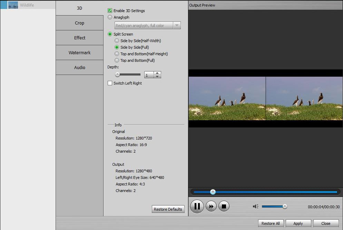The image size is (343, 230).
Task: Click Restore Defaults
Action: [168, 209]
